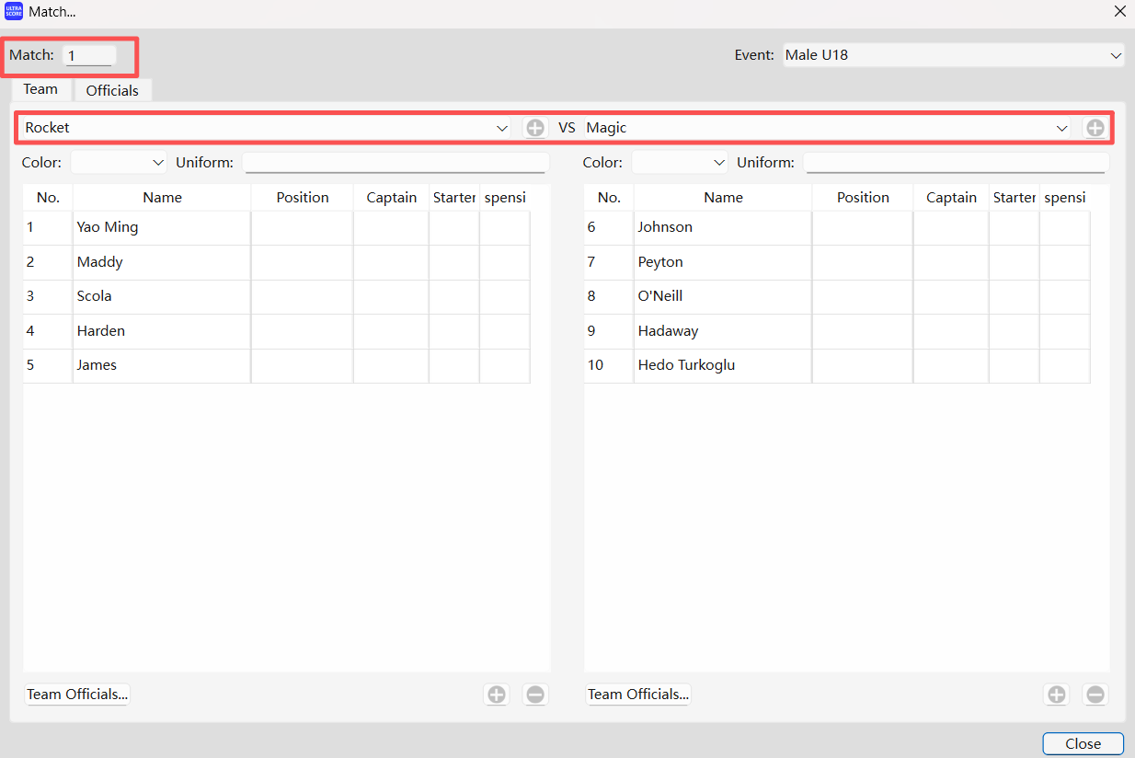Screen dimensions: 1135x758
Task: Expand the Event dropdown showing Male U18
Action: click(x=953, y=55)
